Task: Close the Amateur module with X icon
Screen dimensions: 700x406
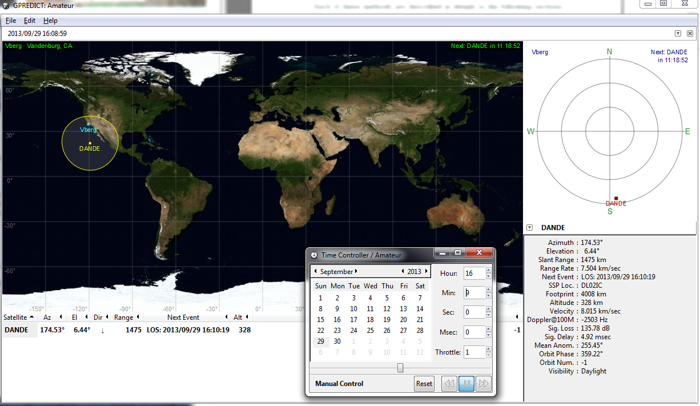Action: tap(689, 34)
